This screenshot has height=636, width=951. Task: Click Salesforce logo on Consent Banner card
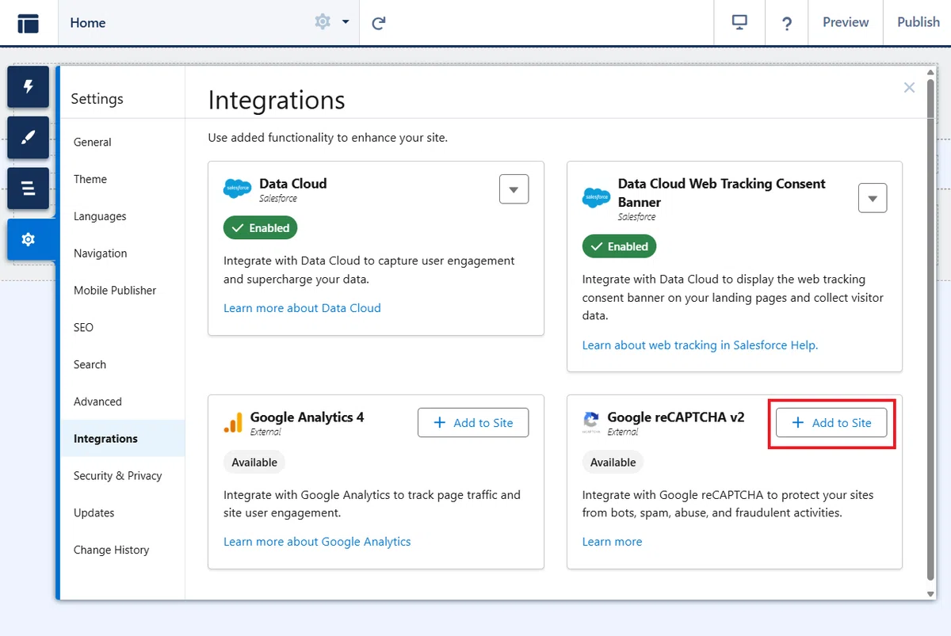(x=596, y=198)
